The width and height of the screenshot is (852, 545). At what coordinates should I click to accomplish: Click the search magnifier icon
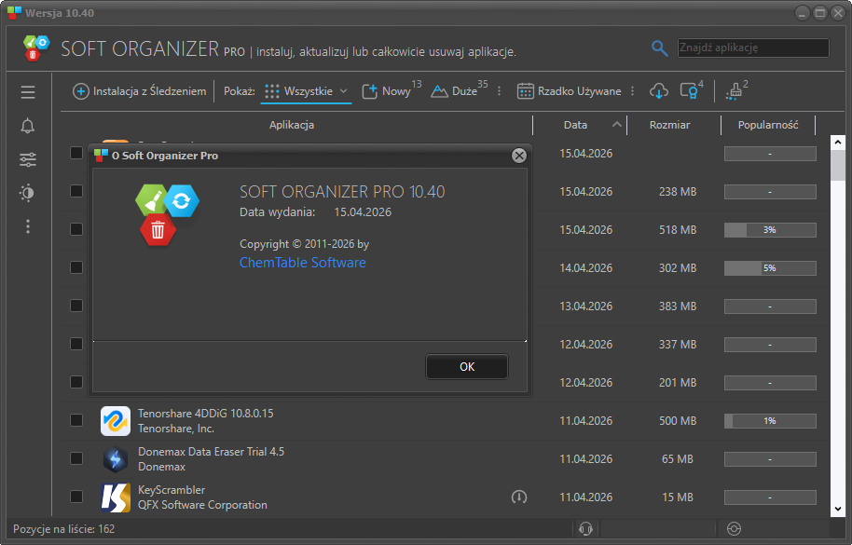[x=659, y=48]
